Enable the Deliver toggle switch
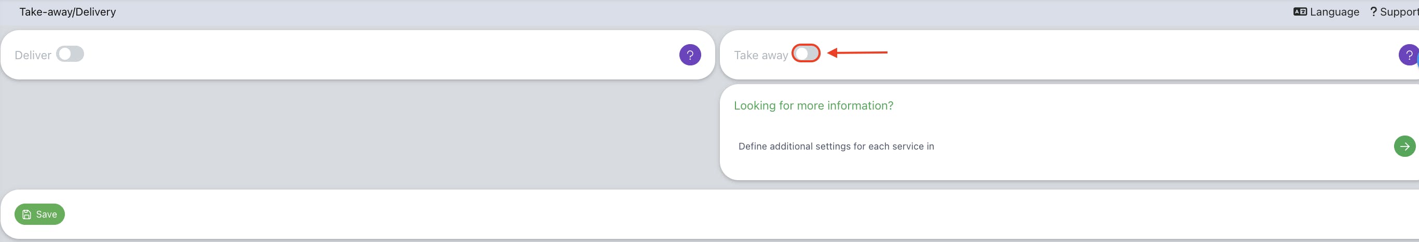1419x242 pixels. [x=70, y=54]
